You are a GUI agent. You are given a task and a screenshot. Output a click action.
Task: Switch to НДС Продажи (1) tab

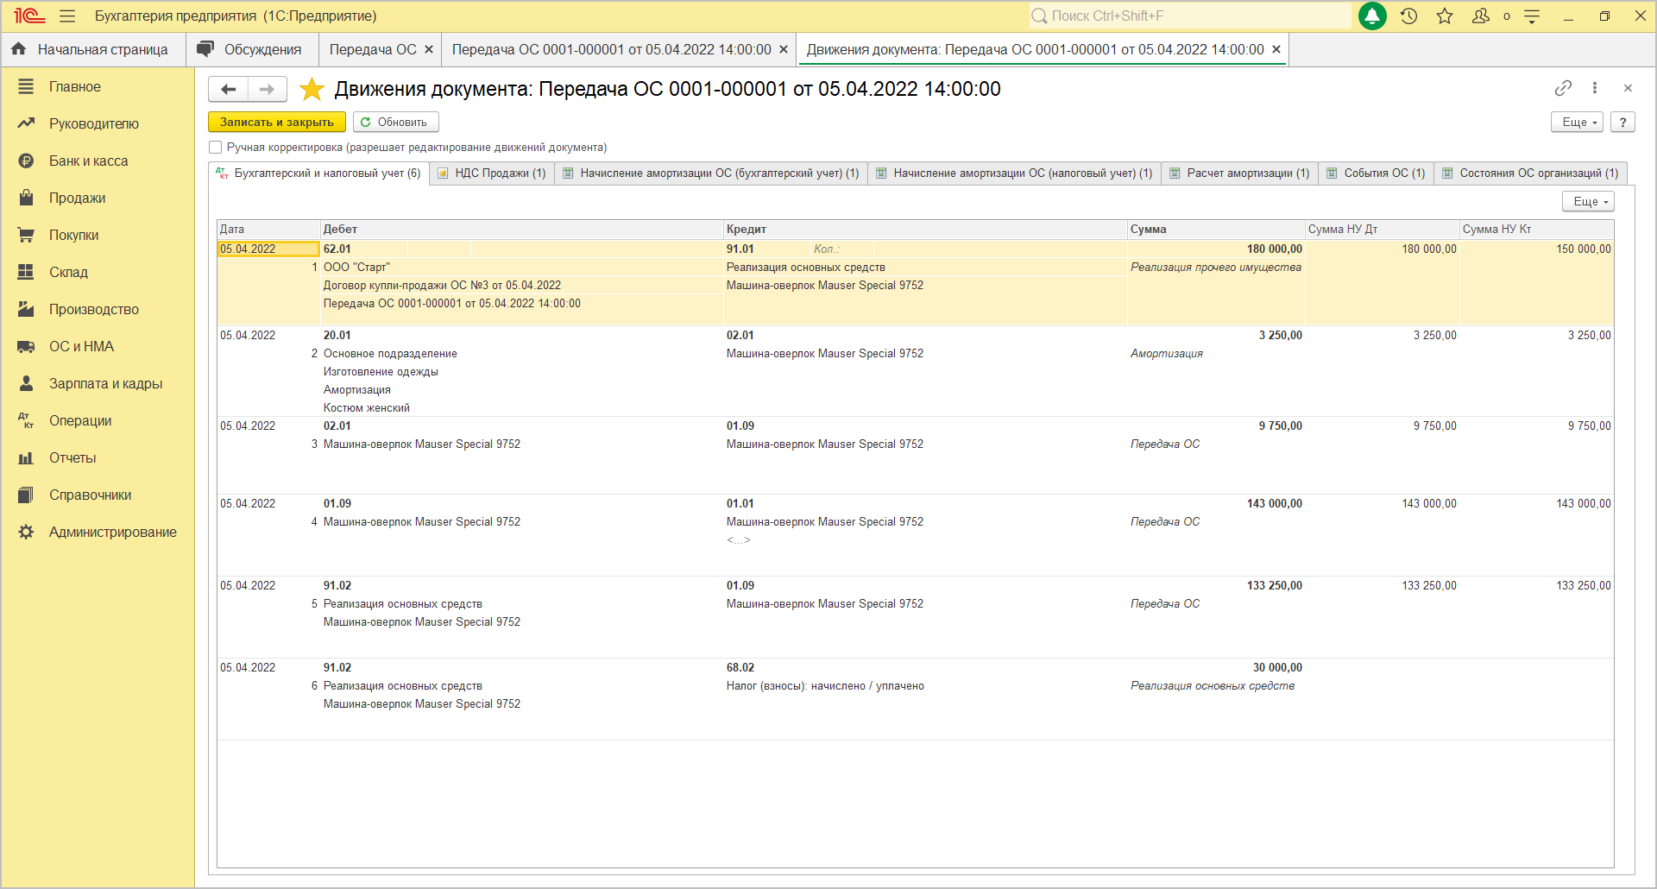pos(492,173)
